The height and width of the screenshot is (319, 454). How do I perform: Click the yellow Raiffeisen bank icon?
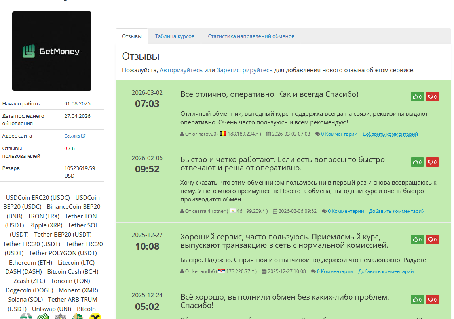point(95,316)
